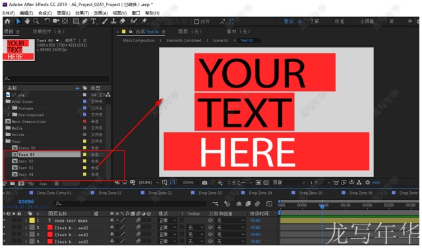Image resolution: width=422 pixels, height=248 pixels.
Task: Expand the Footage folder
Action: click(x=9, y=108)
